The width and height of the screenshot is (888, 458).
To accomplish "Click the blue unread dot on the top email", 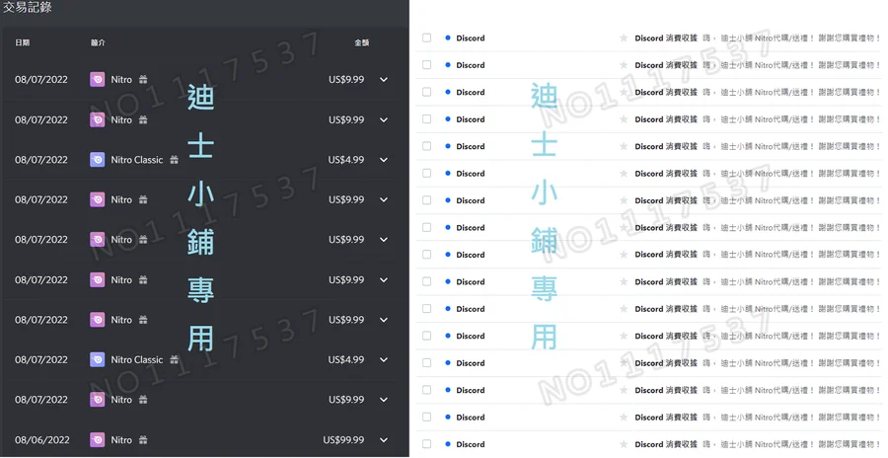I will pyautogui.click(x=447, y=38).
